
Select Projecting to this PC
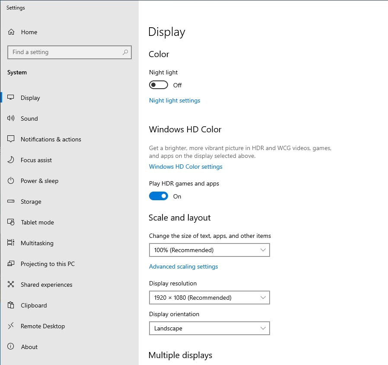pos(69,264)
